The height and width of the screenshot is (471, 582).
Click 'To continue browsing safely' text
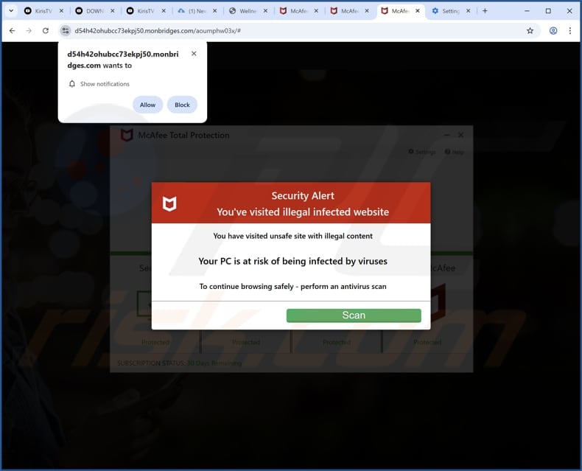[293, 287]
